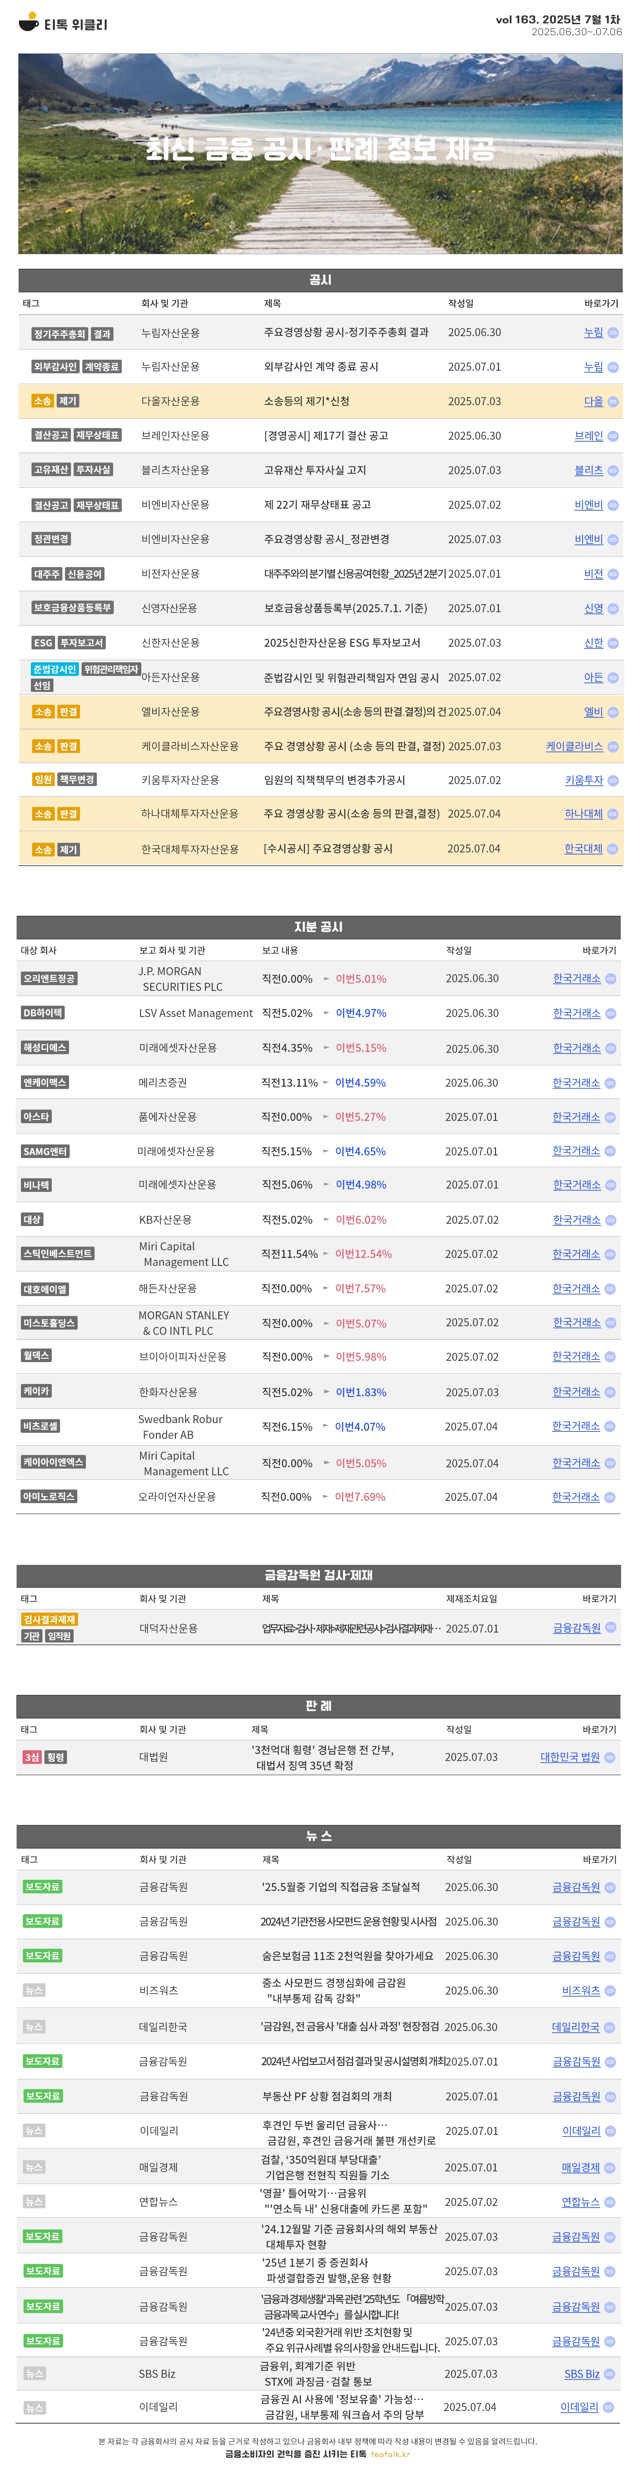Click the link icon beside 키움투자

[x=613, y=781]
